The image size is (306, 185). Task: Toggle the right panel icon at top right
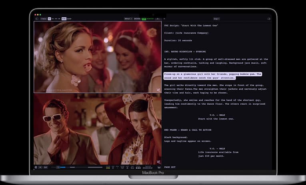269,18
